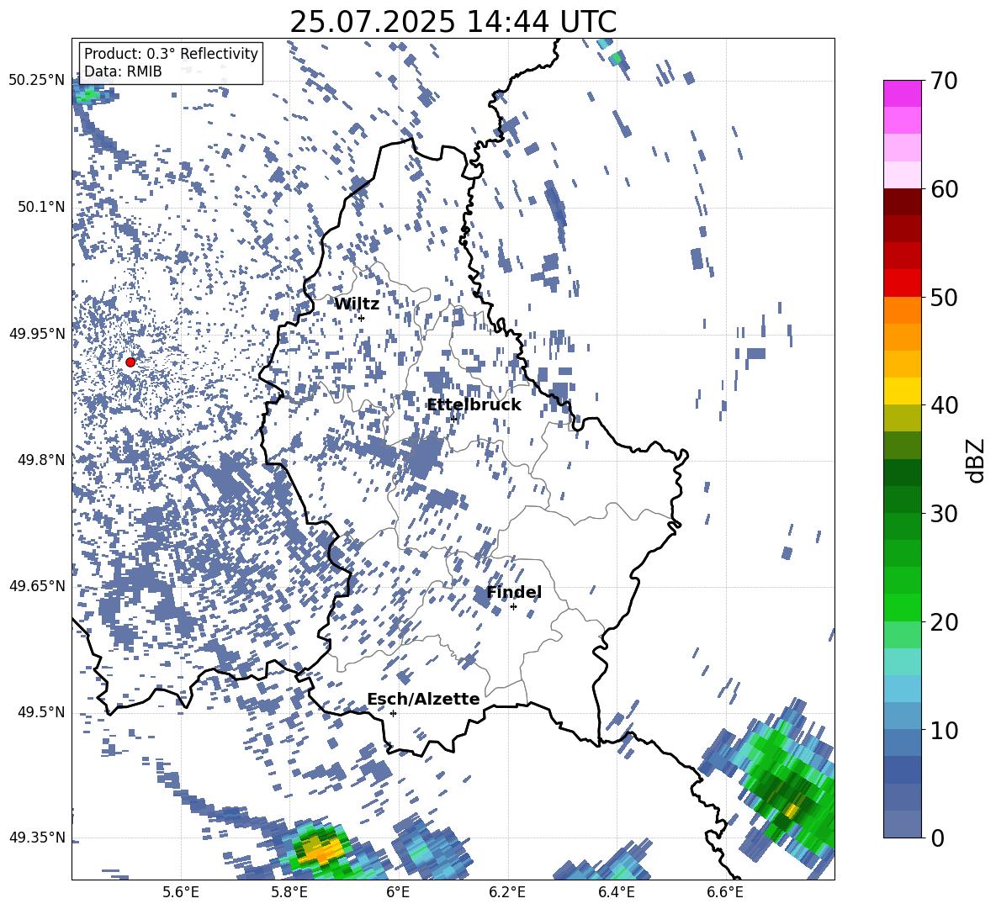Screen dimensions: 996x909
Task: Click the Ettelbruck city label
Action: [x=474, y=405]
